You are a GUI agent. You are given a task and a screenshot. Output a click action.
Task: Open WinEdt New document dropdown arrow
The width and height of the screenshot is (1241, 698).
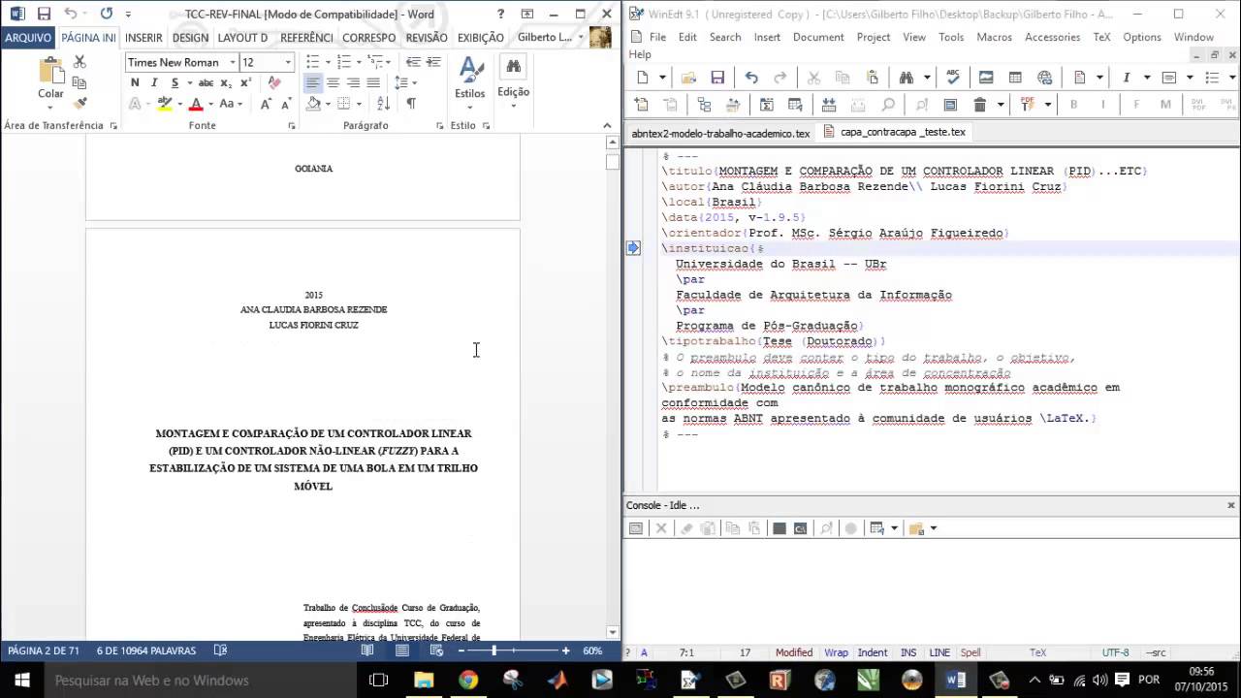(662, 78)
